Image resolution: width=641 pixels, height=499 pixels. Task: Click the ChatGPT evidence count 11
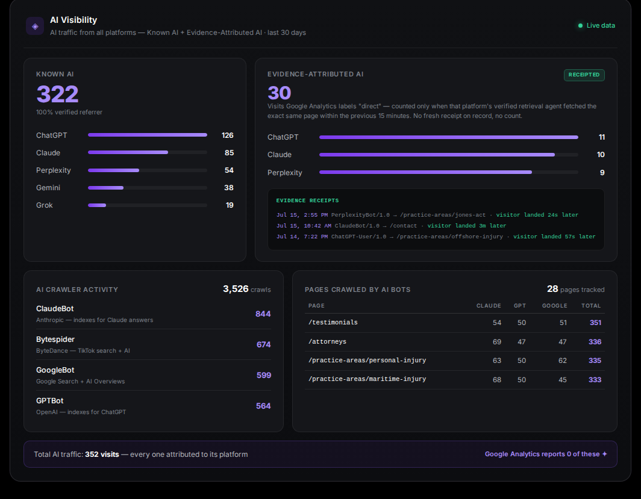point(601,137)
